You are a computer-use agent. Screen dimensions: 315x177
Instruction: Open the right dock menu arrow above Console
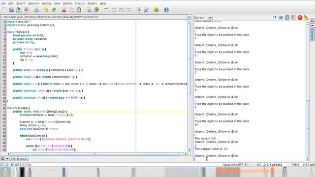(x=312, y=26)
